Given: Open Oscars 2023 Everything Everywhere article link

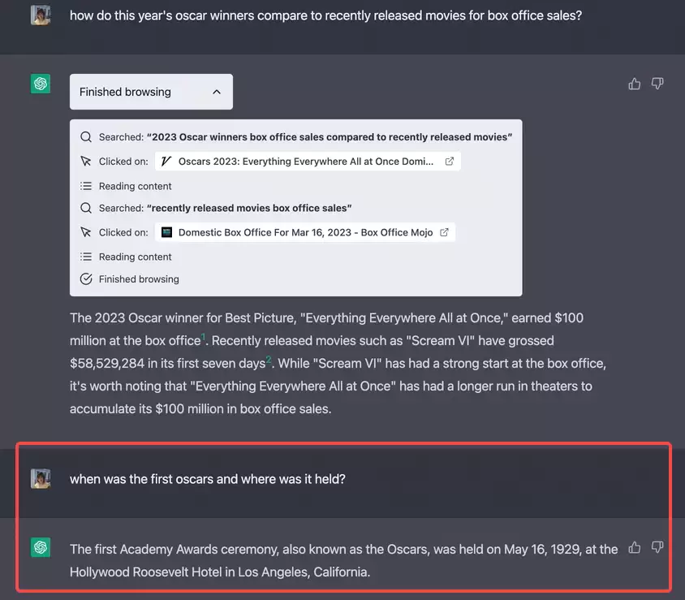Looking at the screenshot, I should pos(308,162).
